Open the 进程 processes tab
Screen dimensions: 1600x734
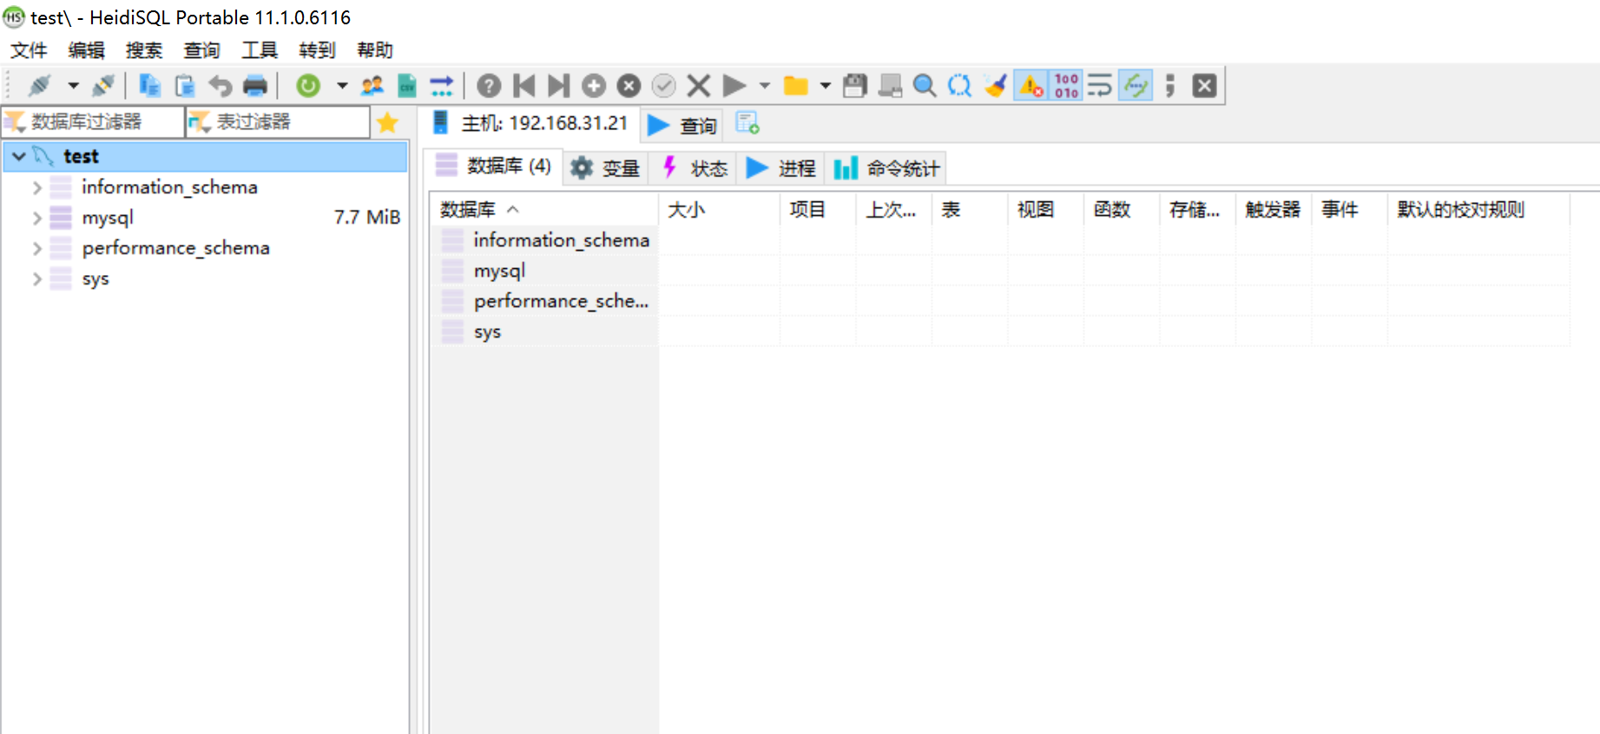coord(781,167)
